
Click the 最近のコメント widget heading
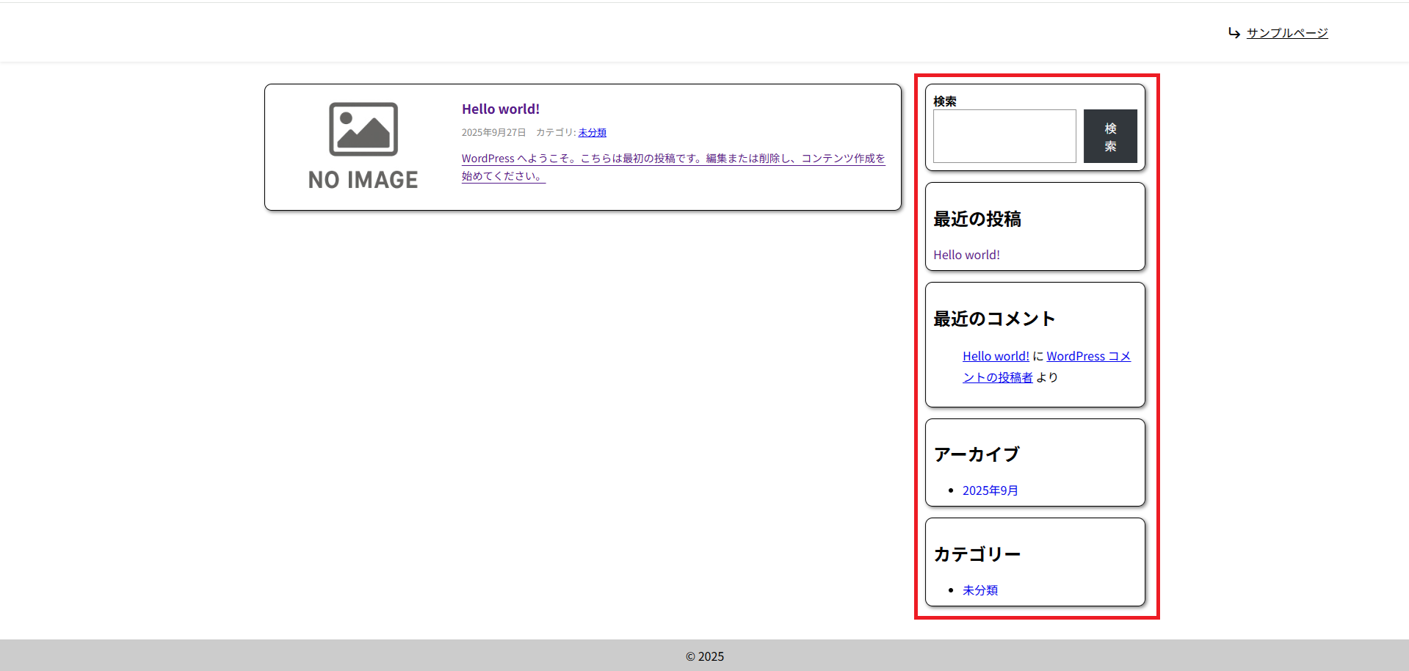[x=993, y=319]
